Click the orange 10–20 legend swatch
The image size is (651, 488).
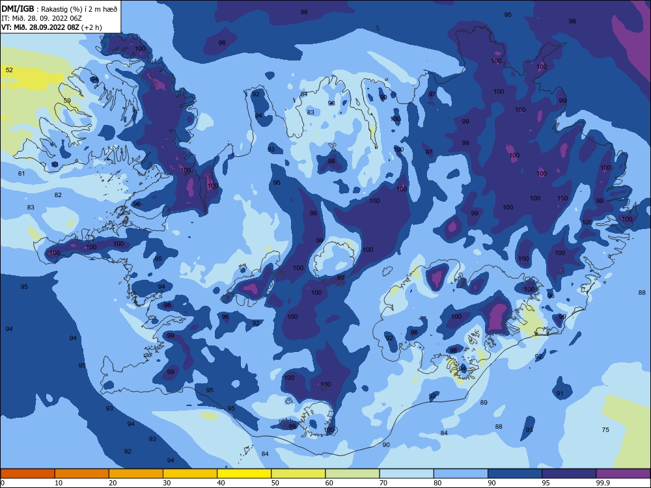(x=82, y=474)
